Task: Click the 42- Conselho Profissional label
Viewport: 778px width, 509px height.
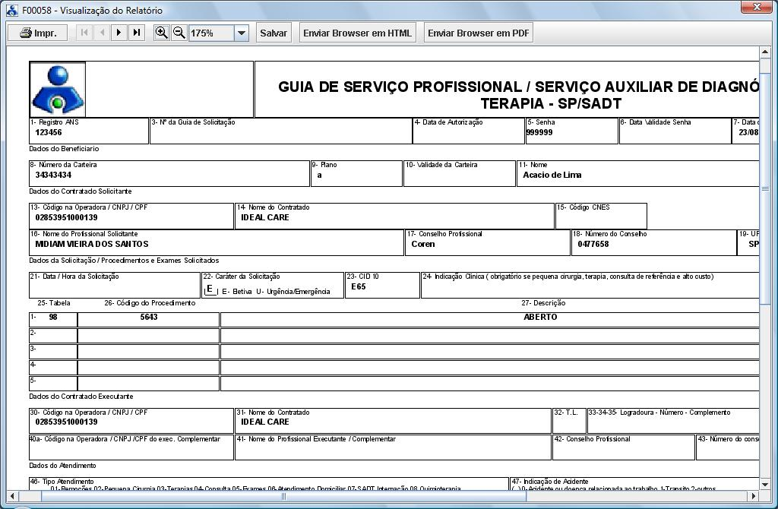Action: [x=592, y=440]
